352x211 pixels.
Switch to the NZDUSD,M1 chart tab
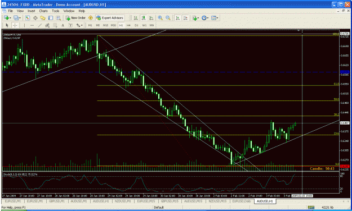click(x=123, y=201)
